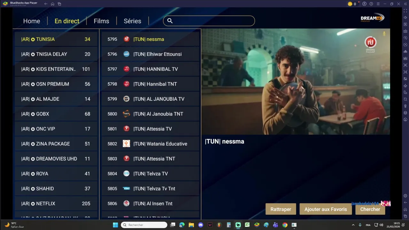Open the media folder icon in sidebar

tap(405, 79)
